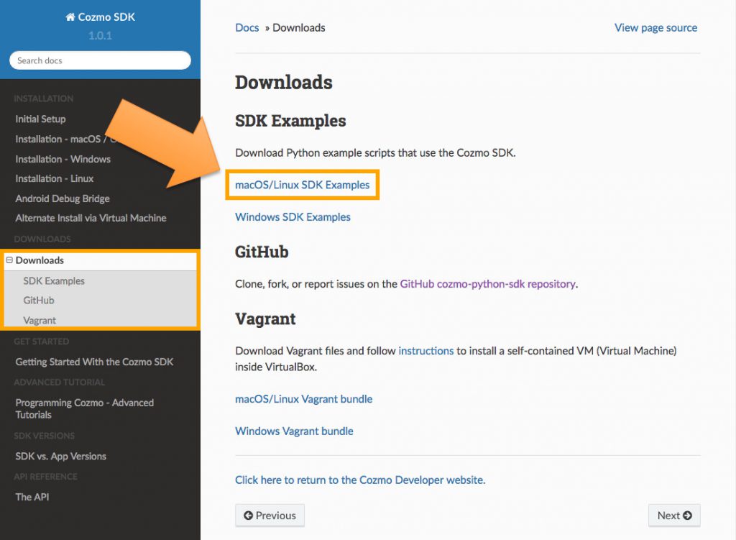Jump to Vagrant sidebar subsection
Screen dimensions: 736x540
pos(40,320)
